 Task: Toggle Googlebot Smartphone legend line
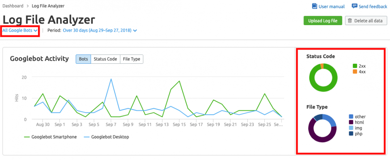(x=50, y=137)
